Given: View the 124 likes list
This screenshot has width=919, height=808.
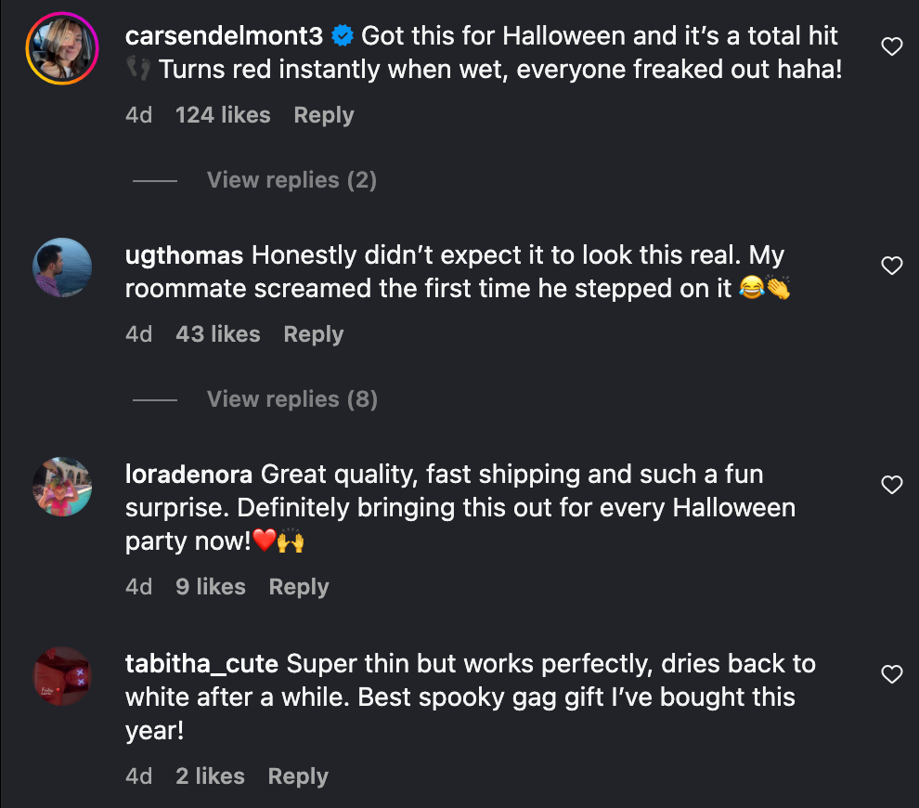Looking at the screenshot, I should pos(223,115).
